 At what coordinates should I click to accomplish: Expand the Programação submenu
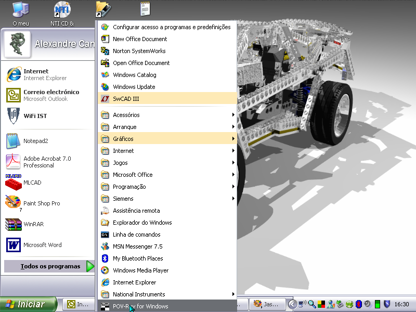coord(167,187)
